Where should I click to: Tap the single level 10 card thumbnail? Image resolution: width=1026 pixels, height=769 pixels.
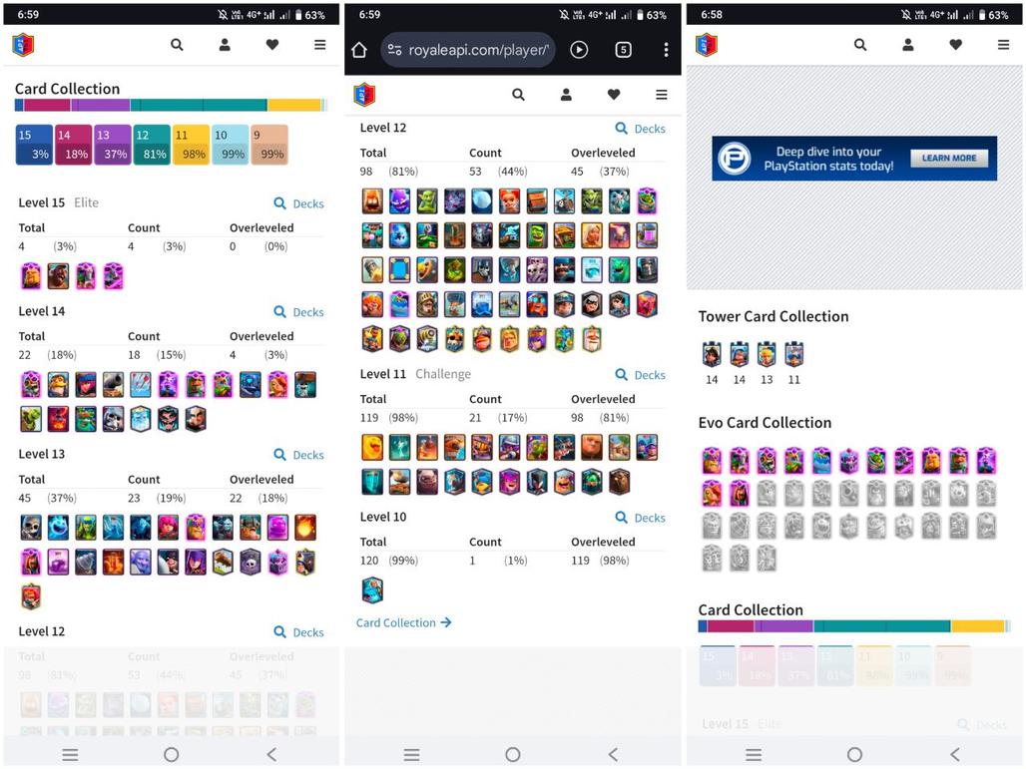(372, 589)
